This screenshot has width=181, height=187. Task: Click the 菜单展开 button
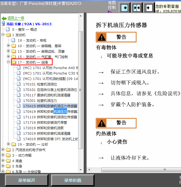click(x=27, y=180)
